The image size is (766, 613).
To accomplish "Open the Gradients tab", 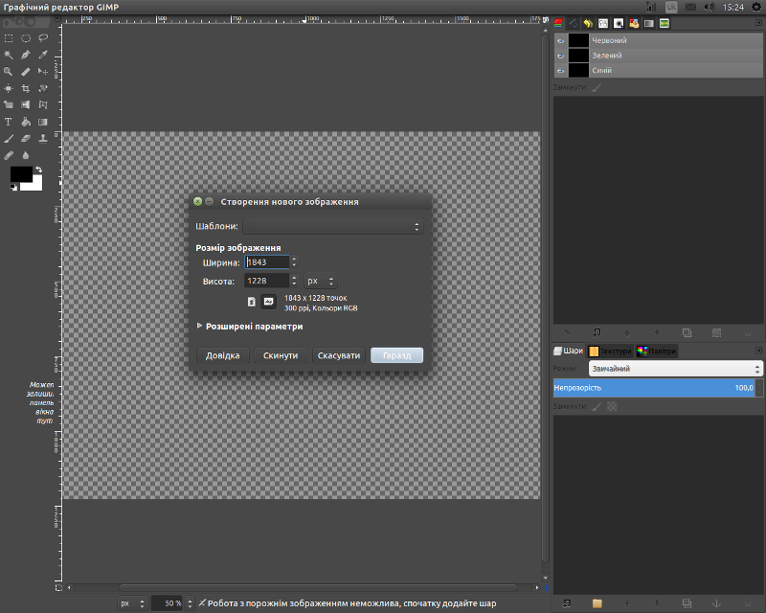I will (x=649, y=23).
